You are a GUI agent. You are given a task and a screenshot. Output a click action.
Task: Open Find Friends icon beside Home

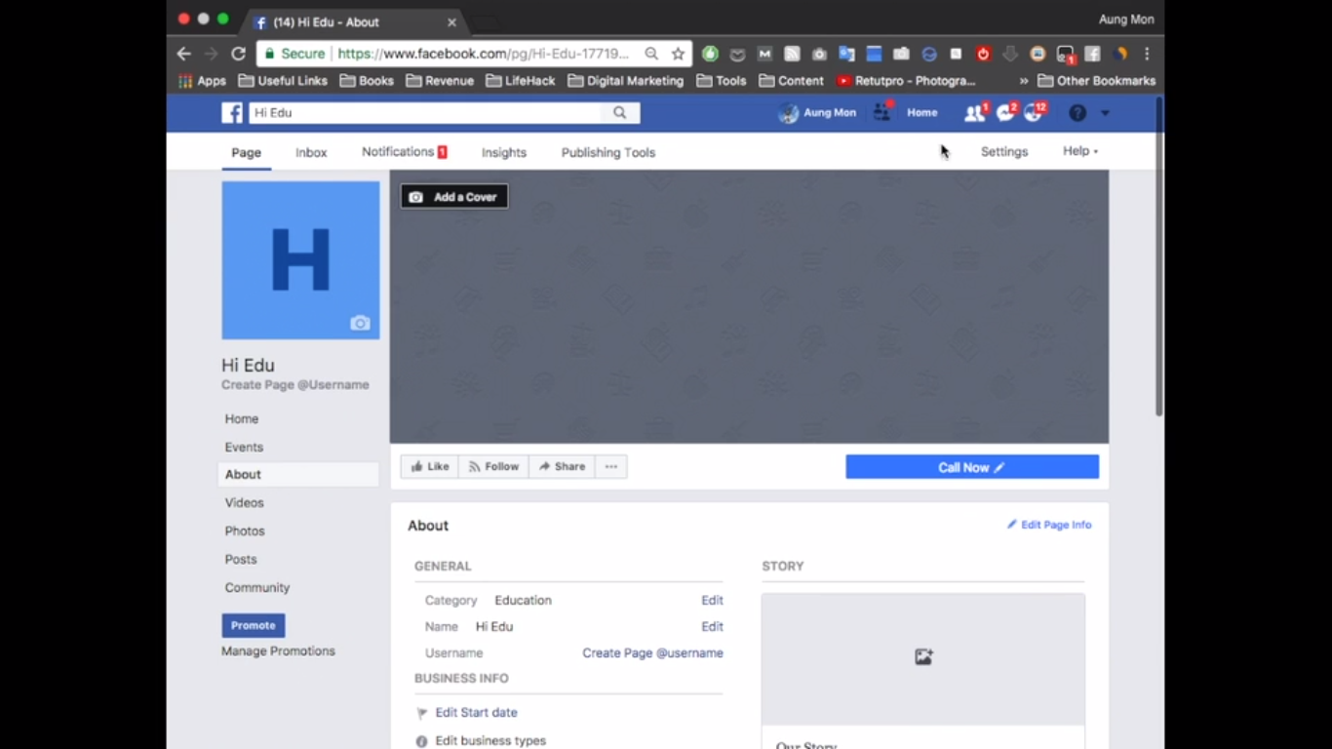pyautogui.click(x=882, y=112)
